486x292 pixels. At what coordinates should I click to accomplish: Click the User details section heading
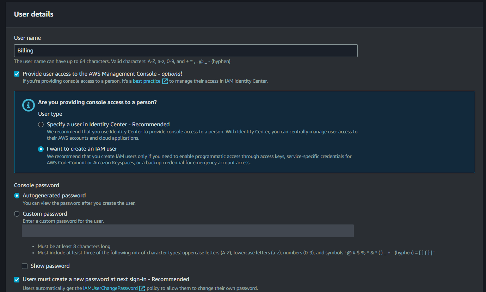[x=34, y=14]
